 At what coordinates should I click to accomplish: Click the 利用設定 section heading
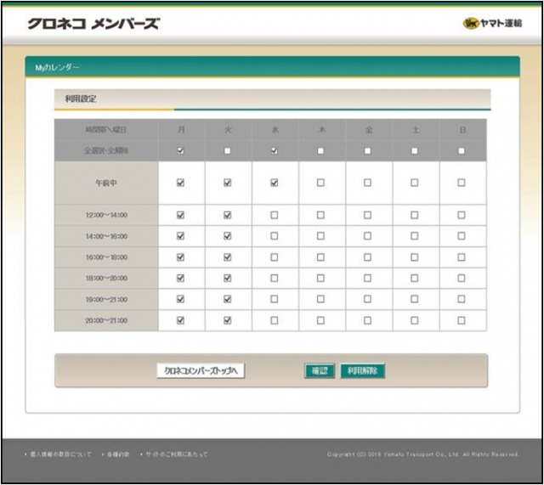click(x=81, y=99)
